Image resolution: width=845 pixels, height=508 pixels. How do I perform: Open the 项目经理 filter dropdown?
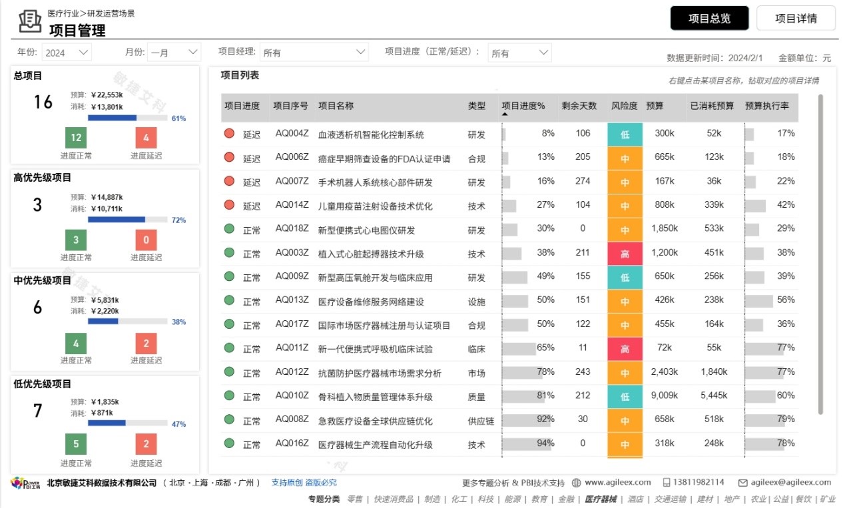click(x=314, y=51)
